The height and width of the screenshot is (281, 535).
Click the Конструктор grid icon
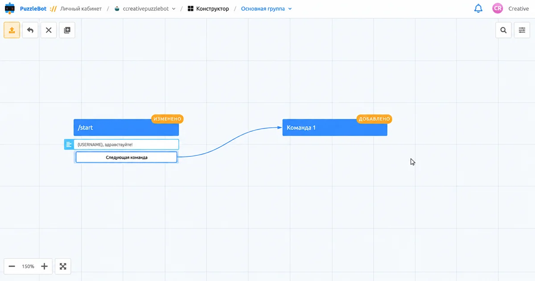point(191,8)
